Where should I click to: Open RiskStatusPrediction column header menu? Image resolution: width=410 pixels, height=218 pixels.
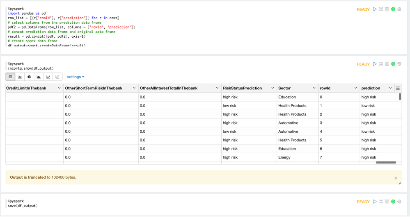click(x=273, y=88)
